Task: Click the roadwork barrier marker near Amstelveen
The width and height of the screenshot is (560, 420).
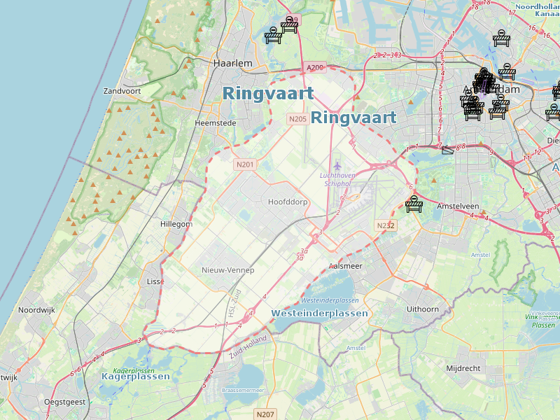Action: (x=415, y=204)
